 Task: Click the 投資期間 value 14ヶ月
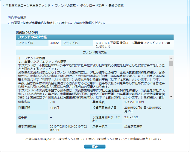click(x=54, y=108)
